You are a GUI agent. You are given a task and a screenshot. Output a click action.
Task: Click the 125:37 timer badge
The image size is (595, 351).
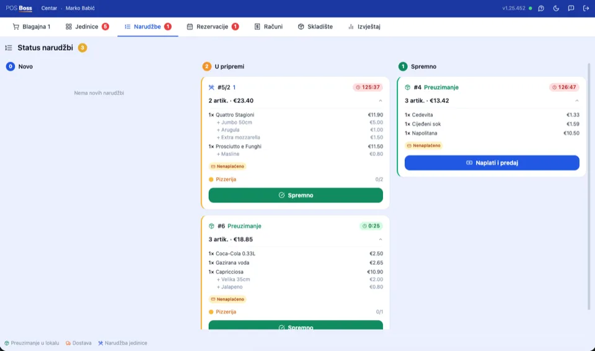(x=368, y=87)
